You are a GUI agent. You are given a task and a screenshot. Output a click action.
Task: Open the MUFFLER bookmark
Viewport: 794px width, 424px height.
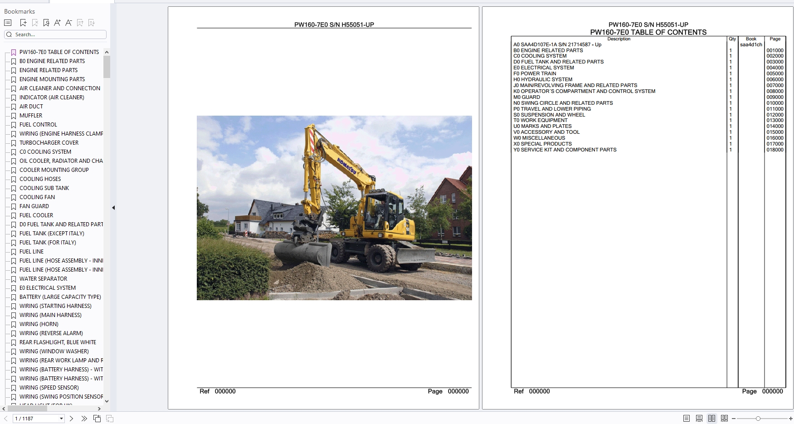point(31,116)
